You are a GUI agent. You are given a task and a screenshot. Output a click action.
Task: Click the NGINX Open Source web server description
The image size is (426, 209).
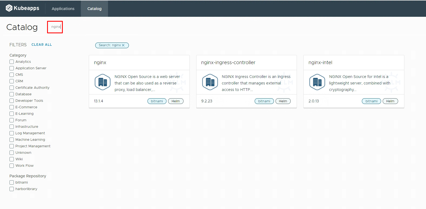click(x=147, y=83)
